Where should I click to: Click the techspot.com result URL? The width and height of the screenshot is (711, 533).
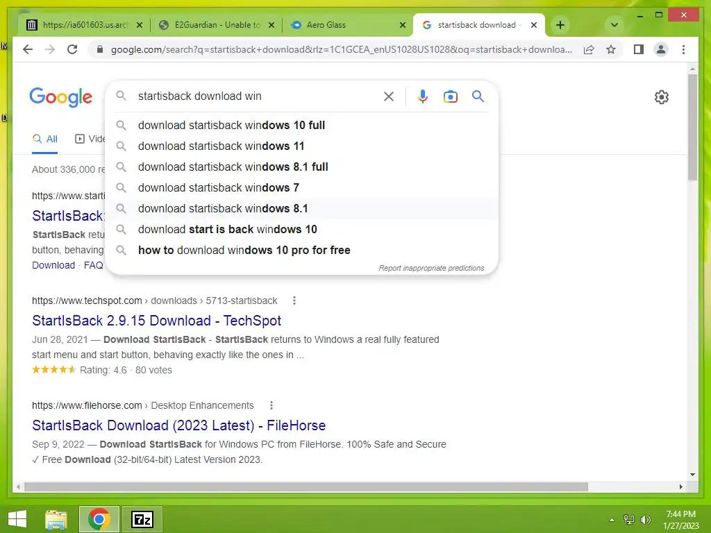[154, 301]
